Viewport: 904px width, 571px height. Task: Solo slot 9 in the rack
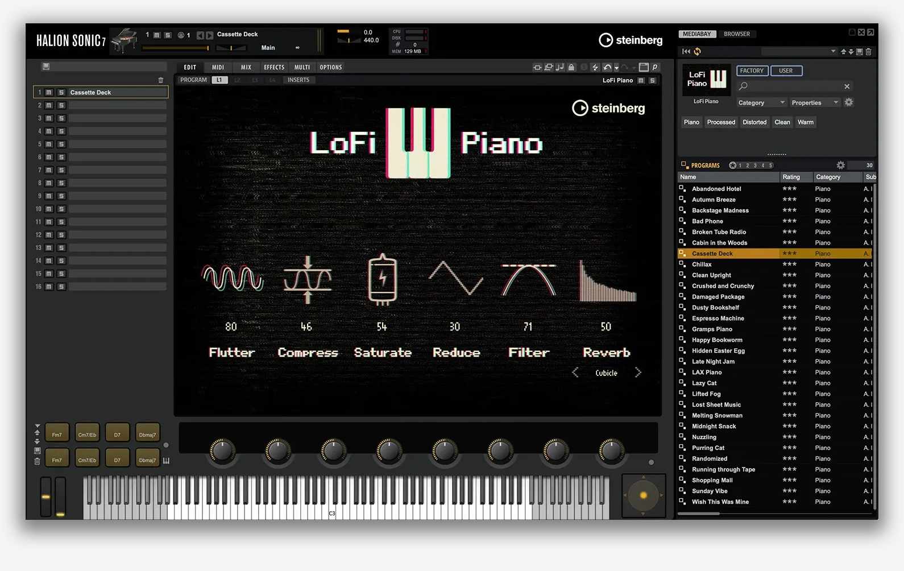point(61,196)
